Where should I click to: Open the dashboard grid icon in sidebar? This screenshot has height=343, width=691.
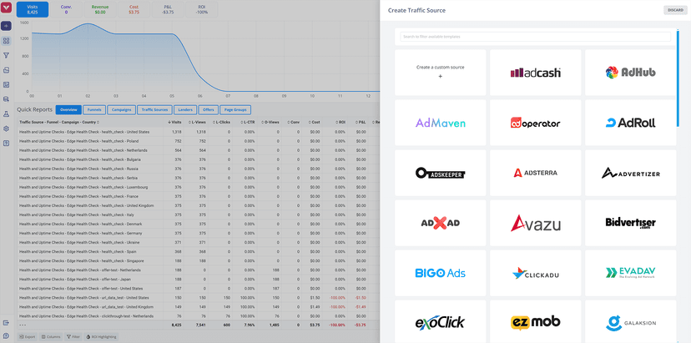point(6,41)
